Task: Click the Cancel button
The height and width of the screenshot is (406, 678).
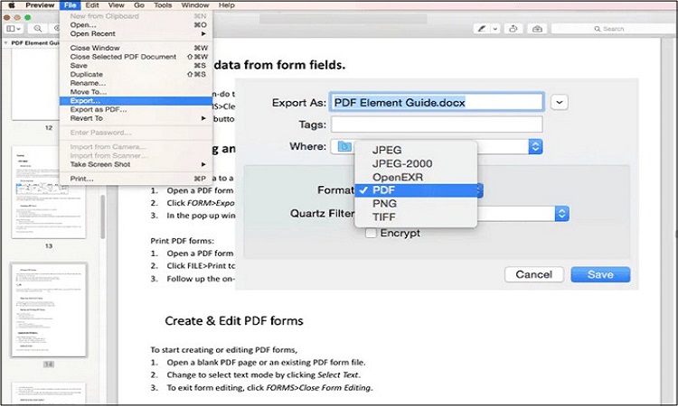Action: tap(533, 274)
